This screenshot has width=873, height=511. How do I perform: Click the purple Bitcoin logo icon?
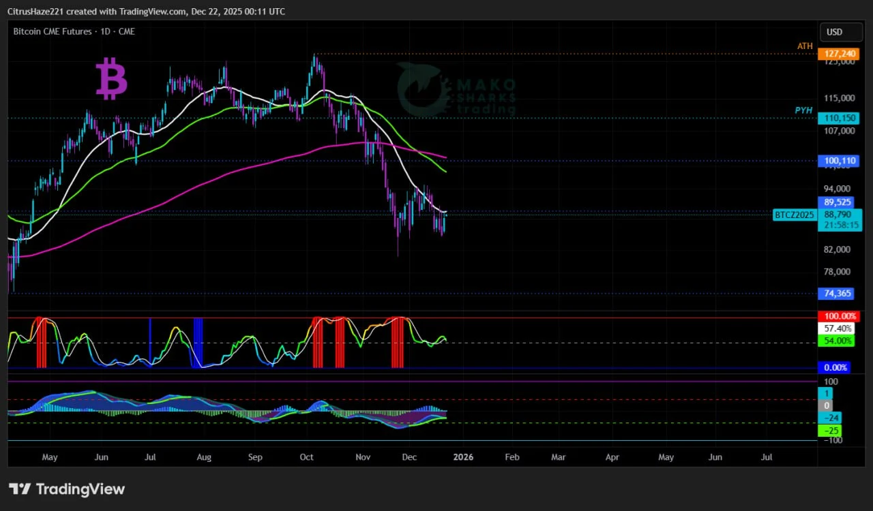pos(111,78)
